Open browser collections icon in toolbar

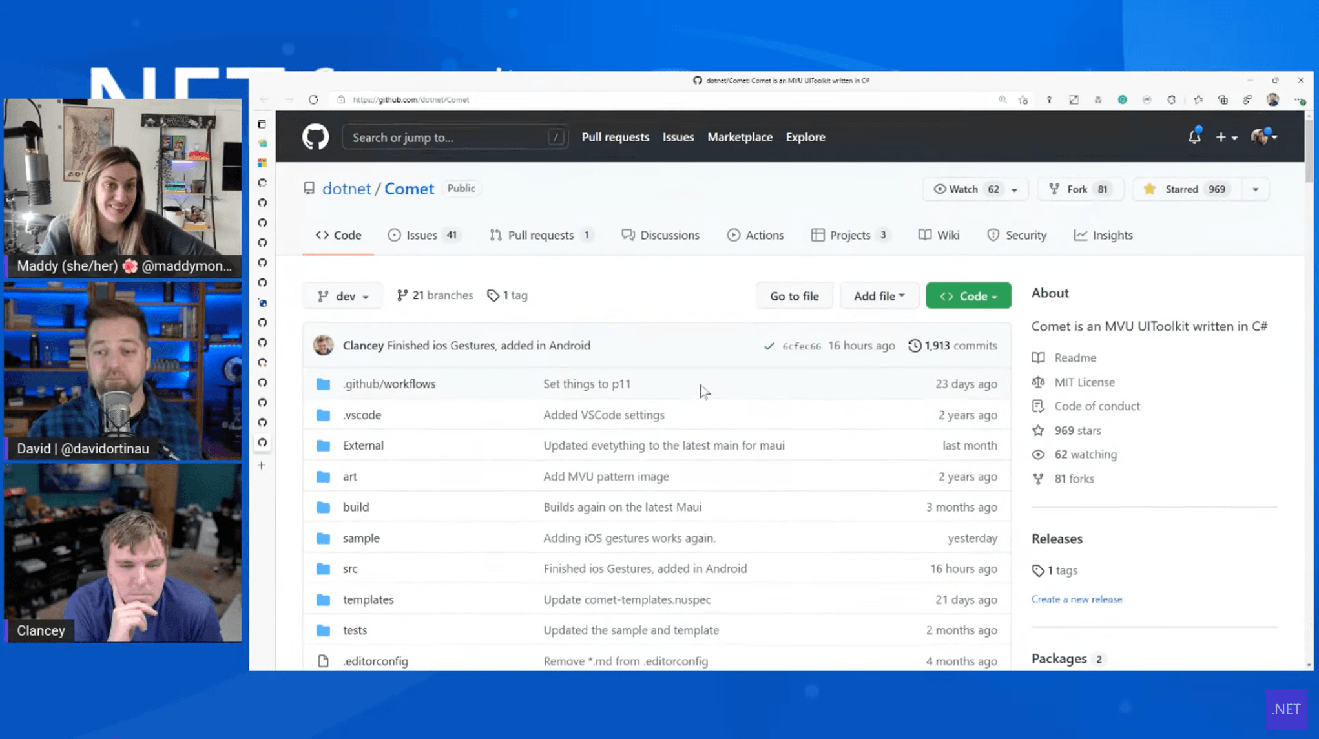pyautogui.click(x=1223, y=99)
